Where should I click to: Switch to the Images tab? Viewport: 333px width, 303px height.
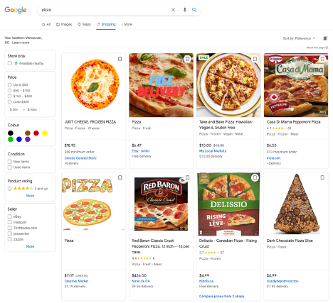click(x=64, y=24)
